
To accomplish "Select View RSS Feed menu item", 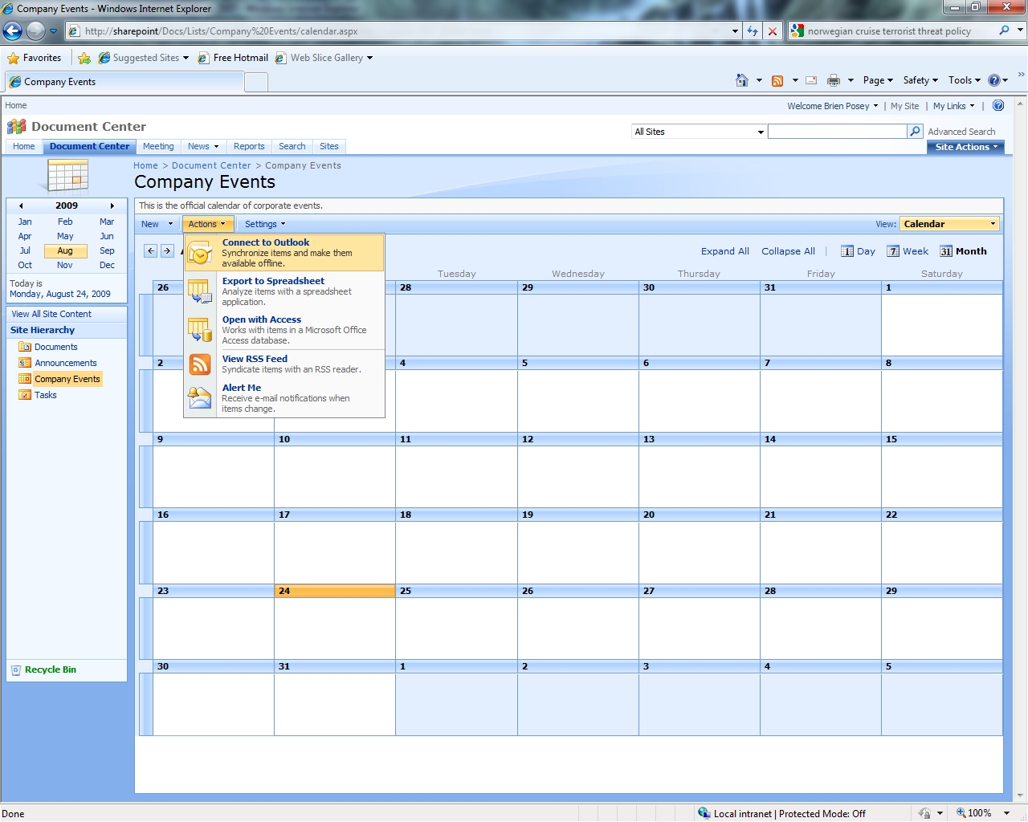I will [284, 364].
